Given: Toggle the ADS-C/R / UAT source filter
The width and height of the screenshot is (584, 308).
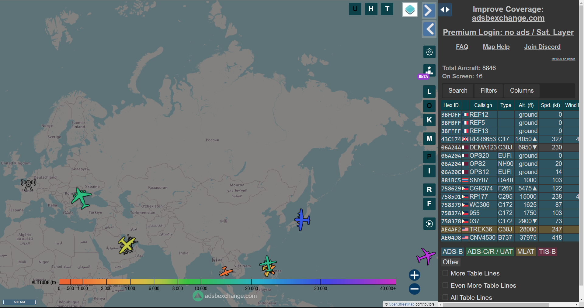Looking at the screenshot, I should pyautogui.click(x=490, y=252).
